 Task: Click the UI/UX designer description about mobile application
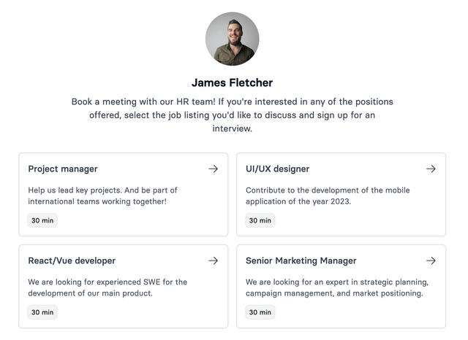coord(327,196)
